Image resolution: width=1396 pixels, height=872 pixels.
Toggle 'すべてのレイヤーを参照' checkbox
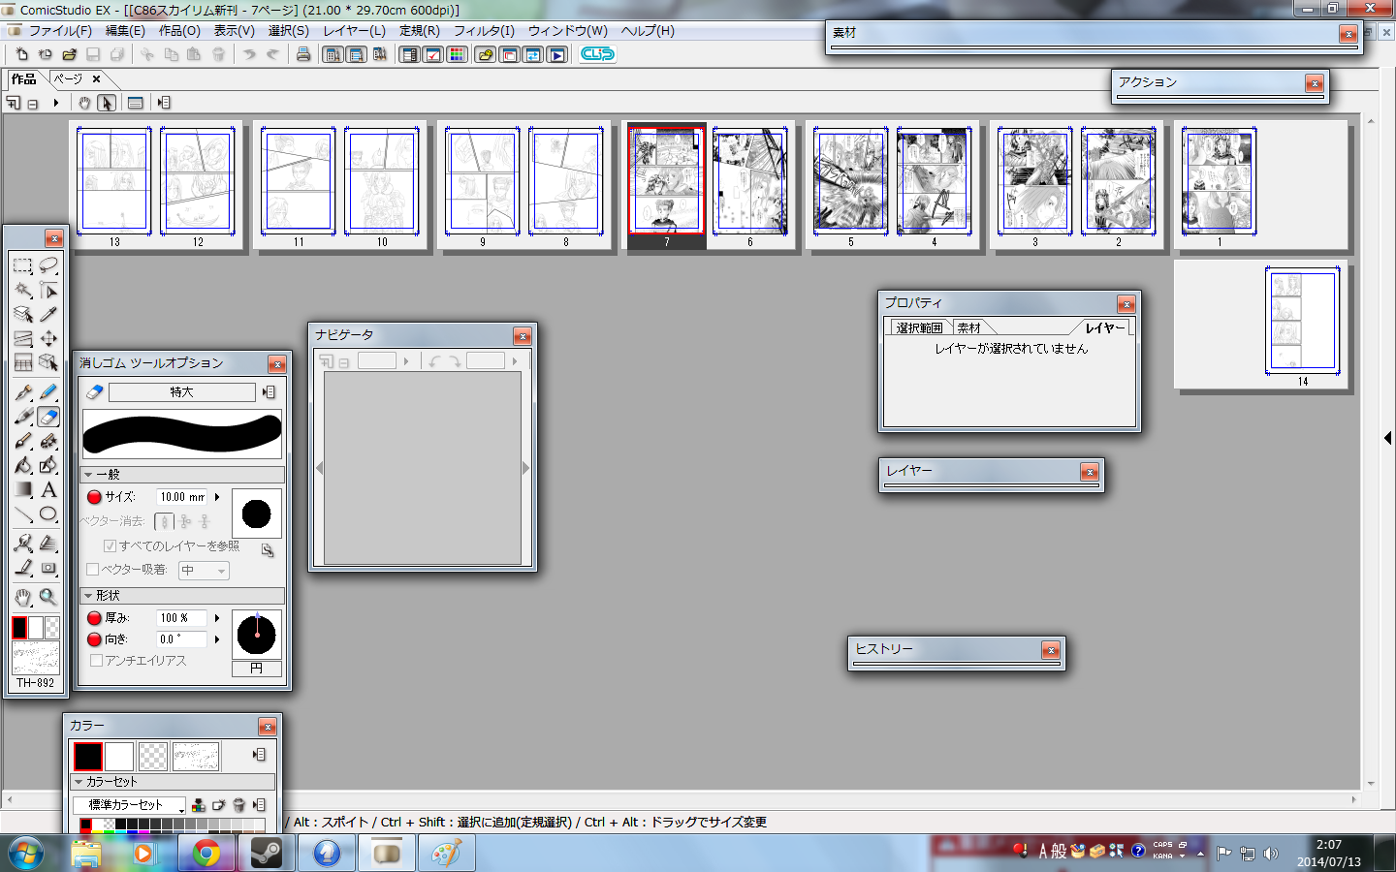[110, 546]
